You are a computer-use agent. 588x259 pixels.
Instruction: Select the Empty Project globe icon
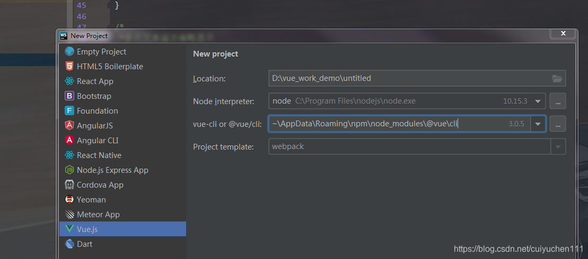pos(69,52)
